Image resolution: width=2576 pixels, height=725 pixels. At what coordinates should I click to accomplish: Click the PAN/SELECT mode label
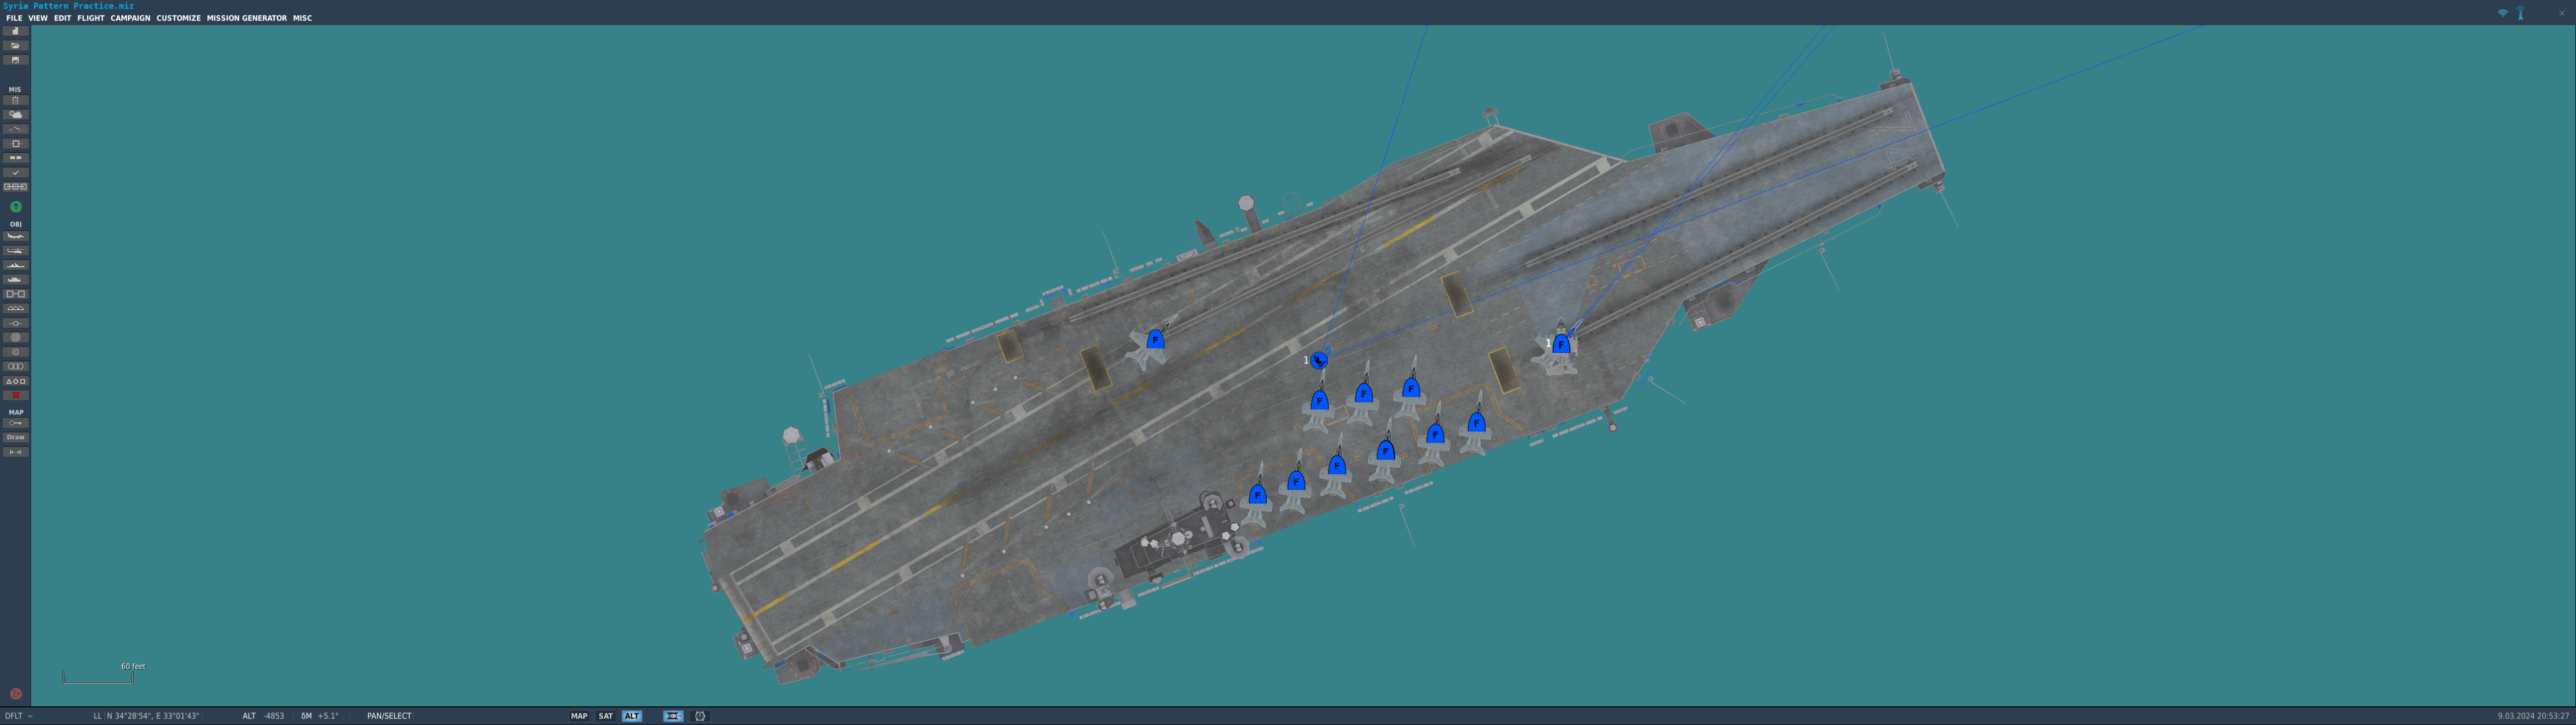(389, 716)
